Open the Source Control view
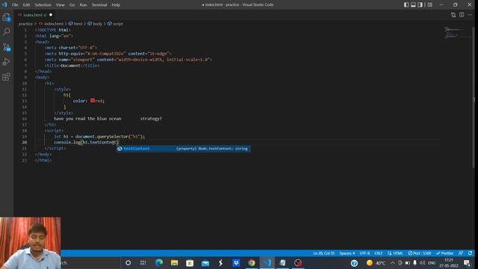Image resolution: width=478 pixels, height=269 pixels. (7, 47)
